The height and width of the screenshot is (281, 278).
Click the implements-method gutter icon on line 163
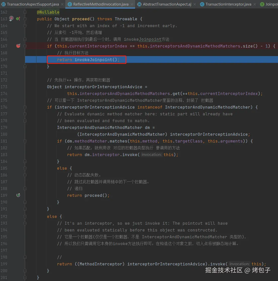[18, 19]
